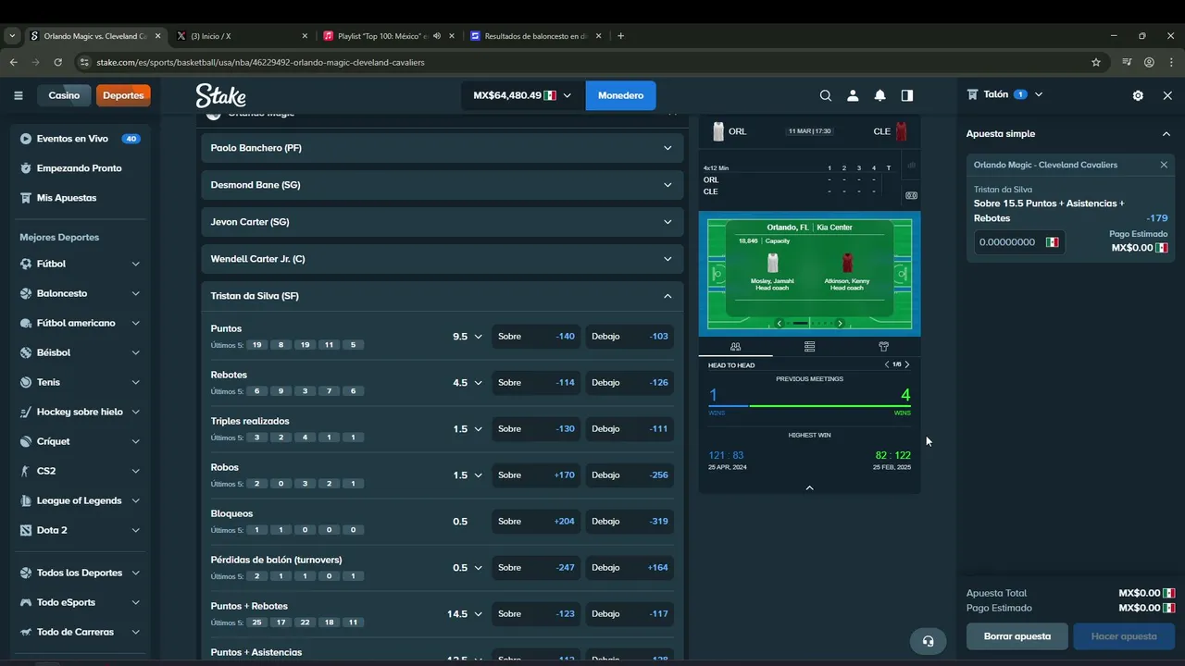
Task: Select Robos Sobre +170
Action: point(536,475)
